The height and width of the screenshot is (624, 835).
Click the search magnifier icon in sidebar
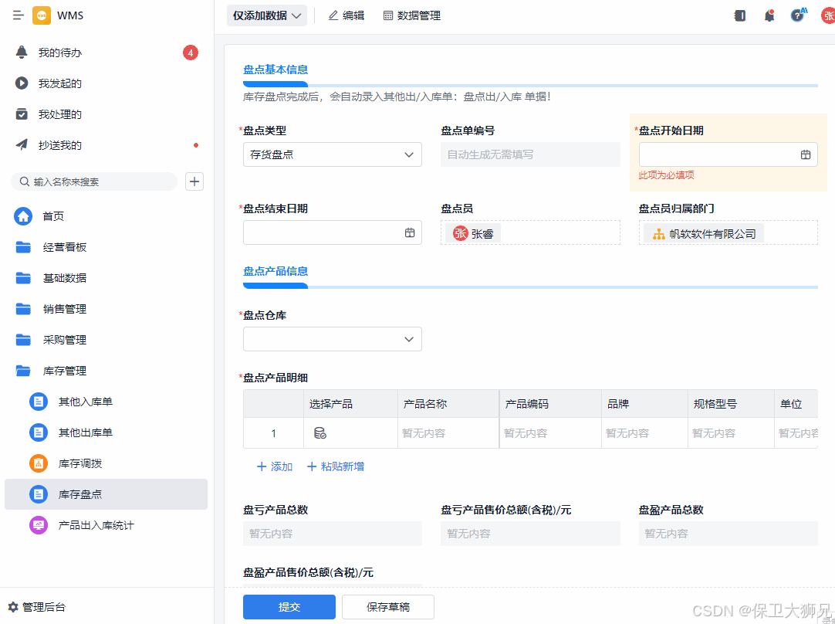[x=24, y=181]
